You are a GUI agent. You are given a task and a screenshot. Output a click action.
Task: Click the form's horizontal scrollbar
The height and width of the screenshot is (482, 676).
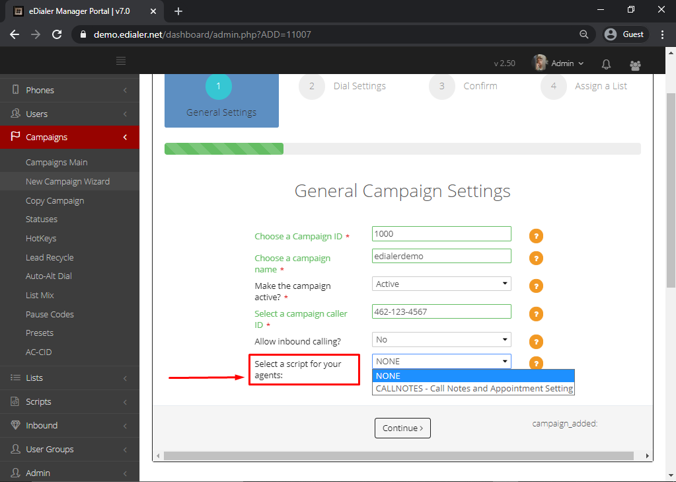[x=398, y=456]
